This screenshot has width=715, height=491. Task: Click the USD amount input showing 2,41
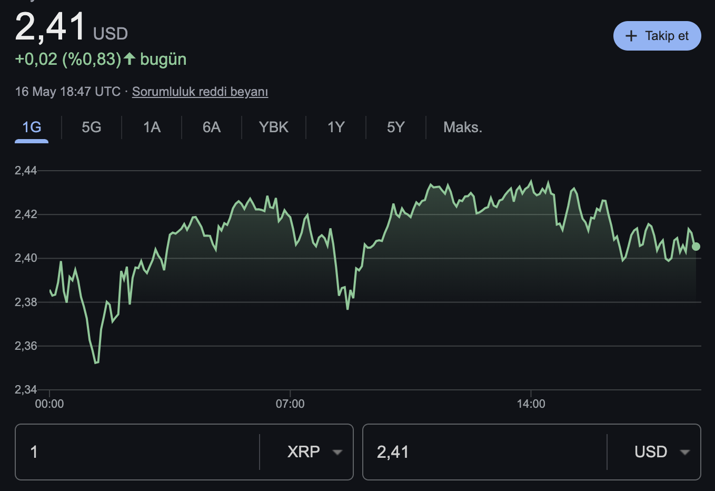pyautogui.click(x=485, y=452)
